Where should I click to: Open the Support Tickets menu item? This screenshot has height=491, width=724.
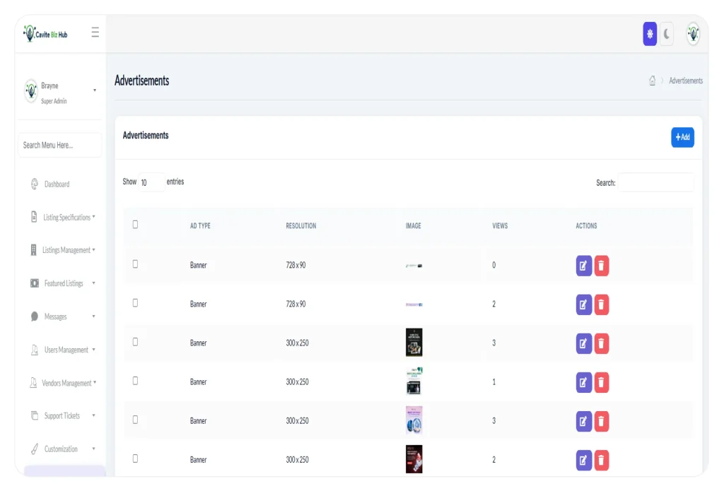pyautogui.click(x=63, y=416)
